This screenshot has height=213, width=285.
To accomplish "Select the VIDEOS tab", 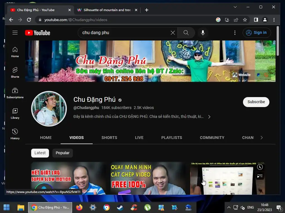I will (77, 138).
